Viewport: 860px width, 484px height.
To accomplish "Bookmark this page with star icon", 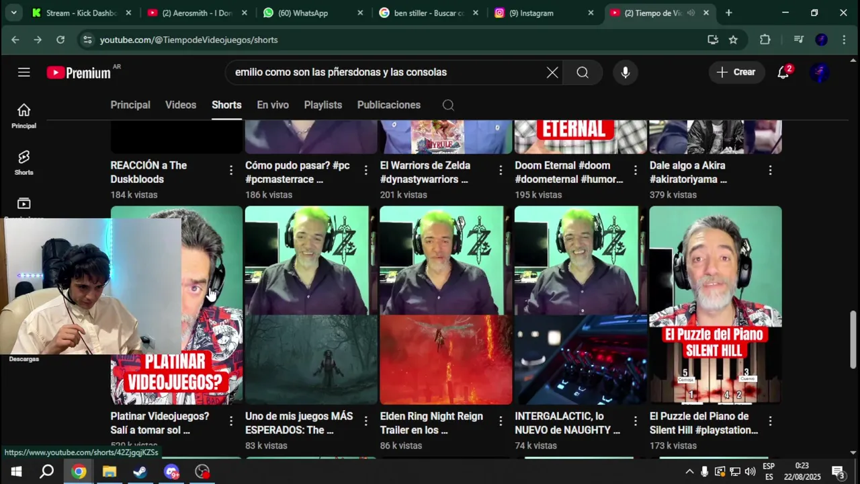I will coord(733,40).
